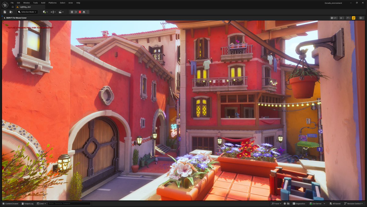Open the Select menu
367x207 pixels.
point(62,3)
